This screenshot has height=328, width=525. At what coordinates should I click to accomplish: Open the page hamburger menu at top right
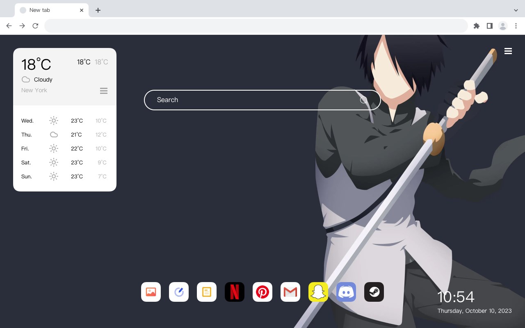click(508, 51)
